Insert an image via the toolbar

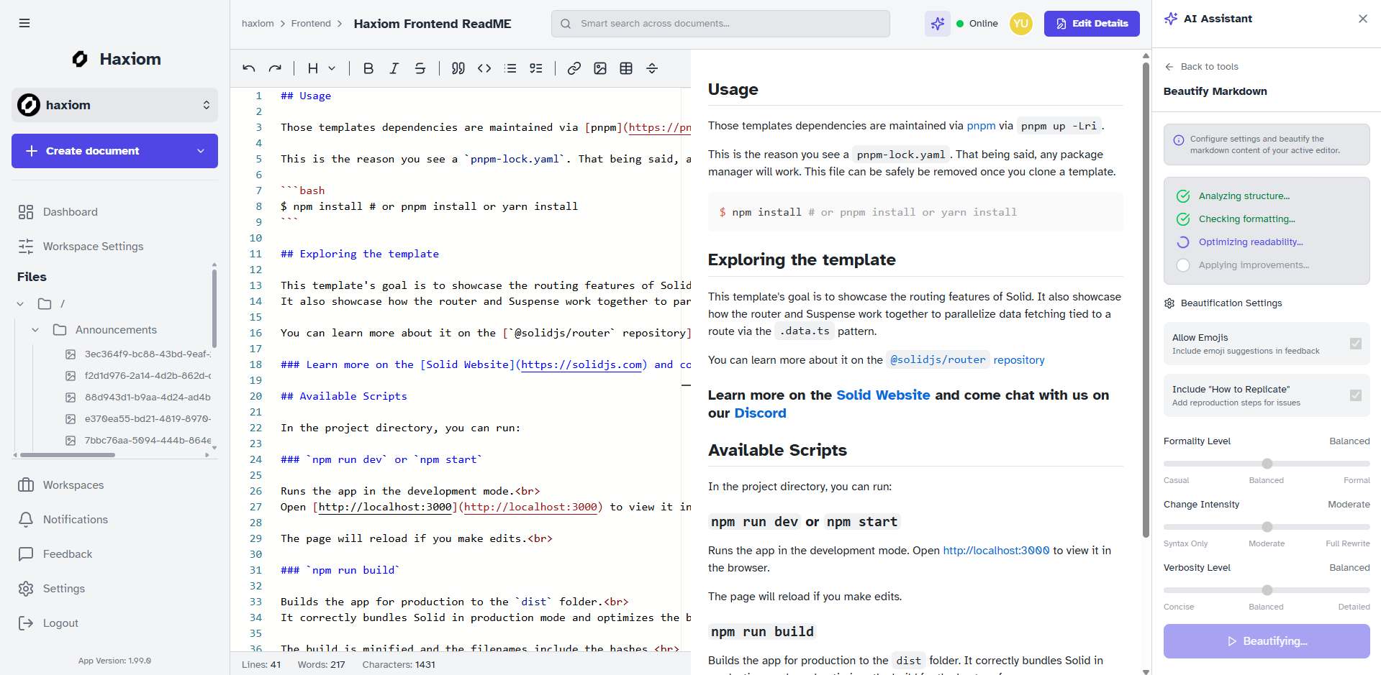[x=600, y=68]
